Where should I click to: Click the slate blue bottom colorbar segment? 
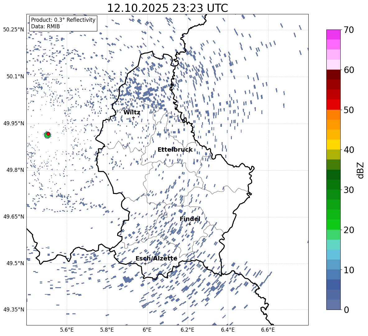(x=333, y=305)
